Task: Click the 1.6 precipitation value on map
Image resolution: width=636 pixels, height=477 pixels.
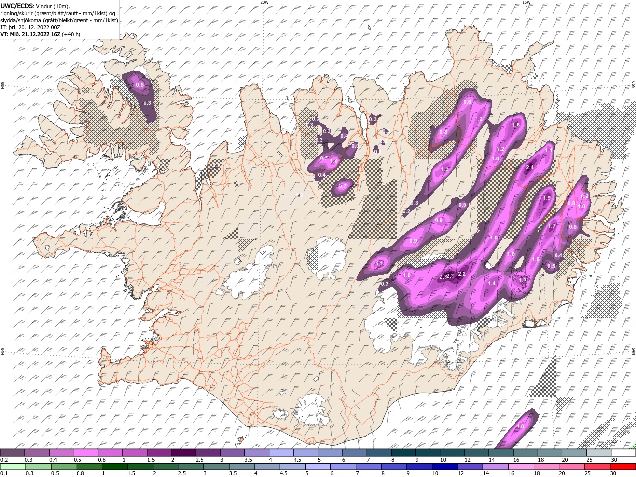Action: 516,125
